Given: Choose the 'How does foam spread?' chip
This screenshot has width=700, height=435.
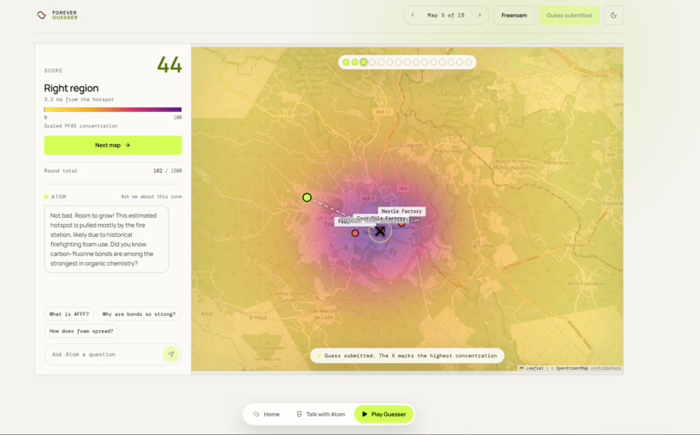Looking at the screenshot, I should 82,331.
